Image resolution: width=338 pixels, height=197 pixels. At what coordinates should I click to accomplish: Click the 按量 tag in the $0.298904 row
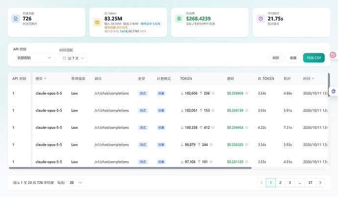pyautogui.click(x=161, y=93)
